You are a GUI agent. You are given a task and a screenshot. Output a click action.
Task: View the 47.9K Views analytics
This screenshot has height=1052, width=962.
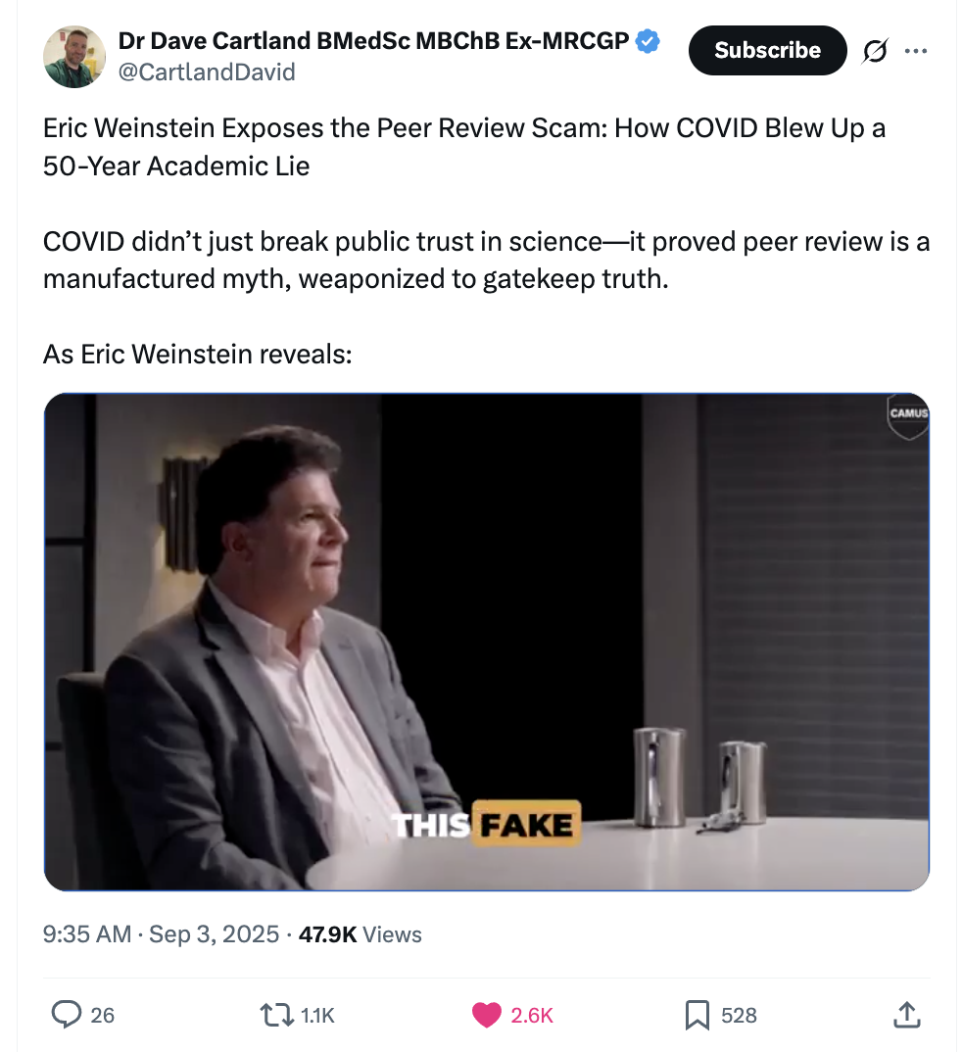[x=361, y=933]
